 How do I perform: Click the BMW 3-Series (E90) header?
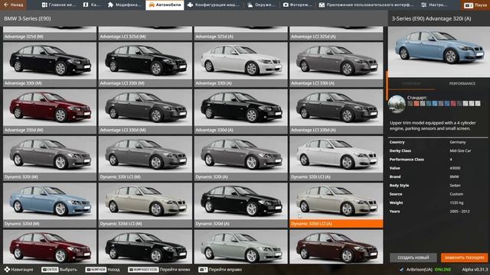click(28, 18)
